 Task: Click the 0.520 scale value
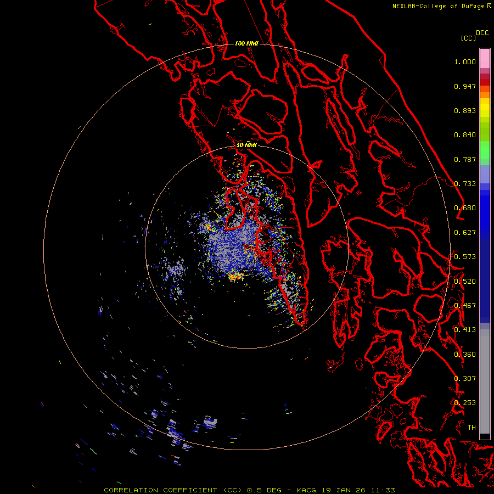[465, 282]
